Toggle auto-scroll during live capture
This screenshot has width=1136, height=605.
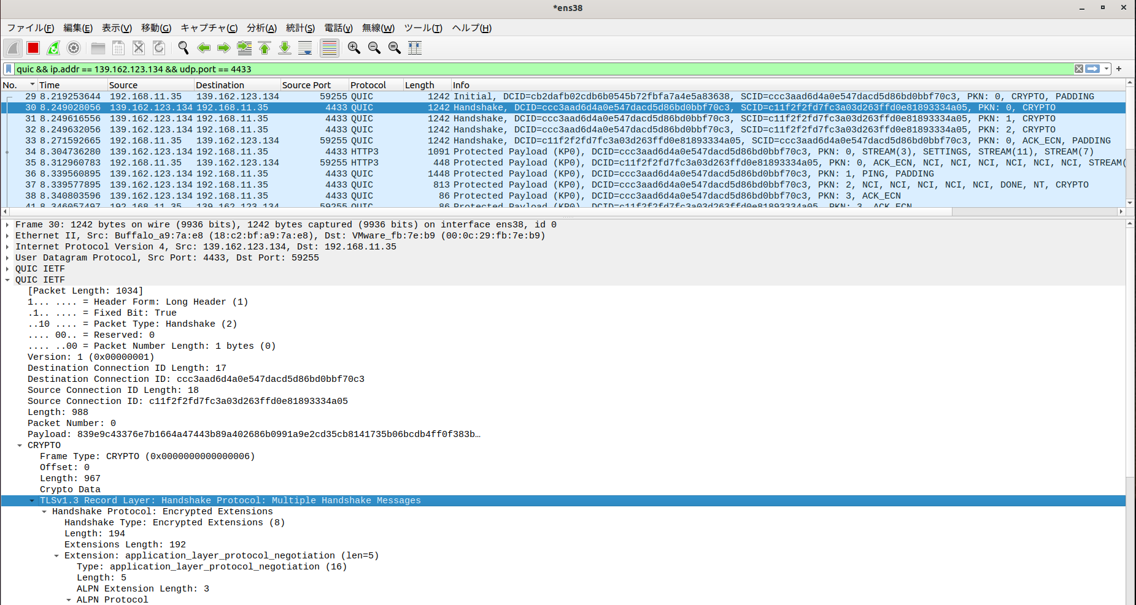click(x=305, y=48)
